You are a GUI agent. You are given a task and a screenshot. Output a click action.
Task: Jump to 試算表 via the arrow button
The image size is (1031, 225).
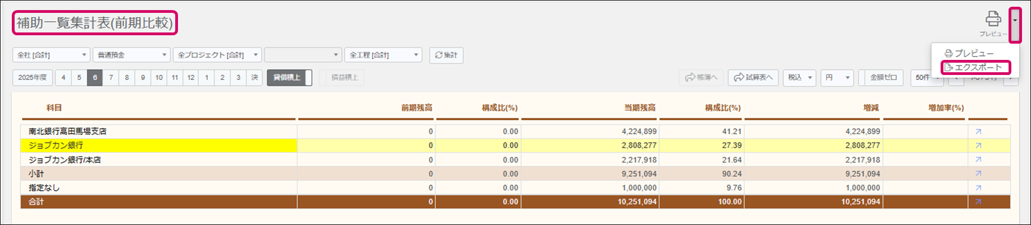[752, 77]
